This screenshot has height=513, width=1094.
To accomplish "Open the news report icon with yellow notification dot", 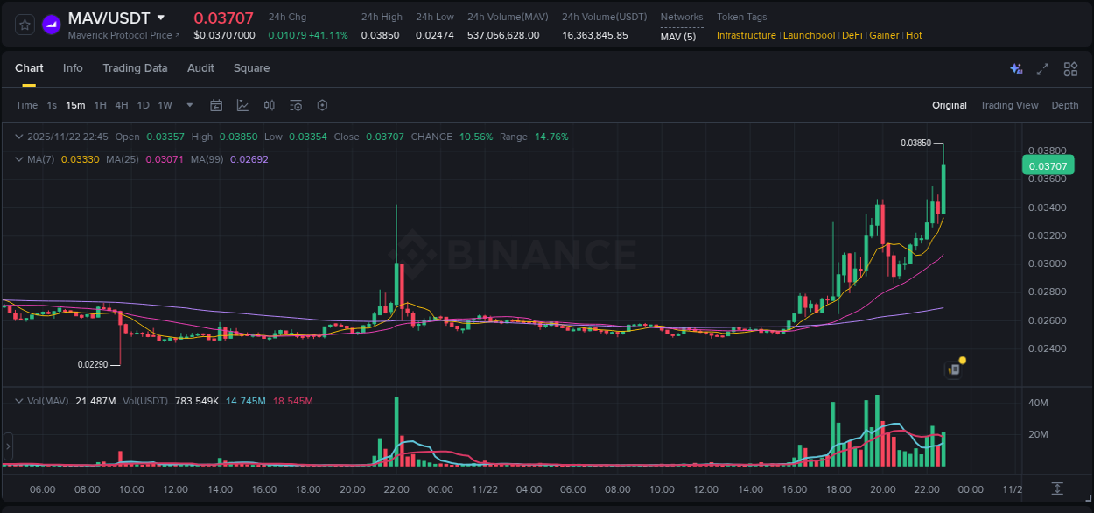I will [952, 369].
